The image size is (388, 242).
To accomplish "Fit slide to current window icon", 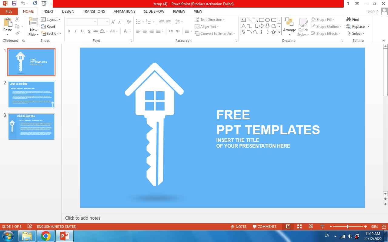I will (x=384, y=227).
